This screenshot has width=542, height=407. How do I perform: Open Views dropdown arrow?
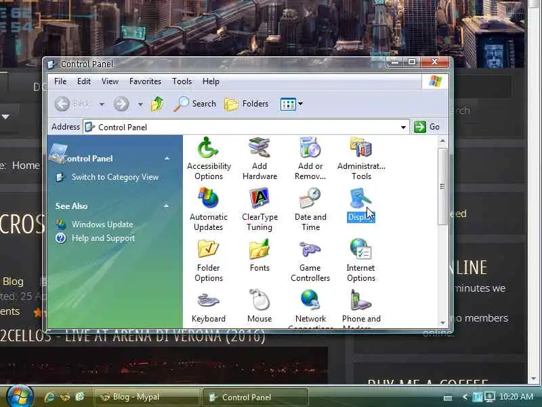[300, 104]
